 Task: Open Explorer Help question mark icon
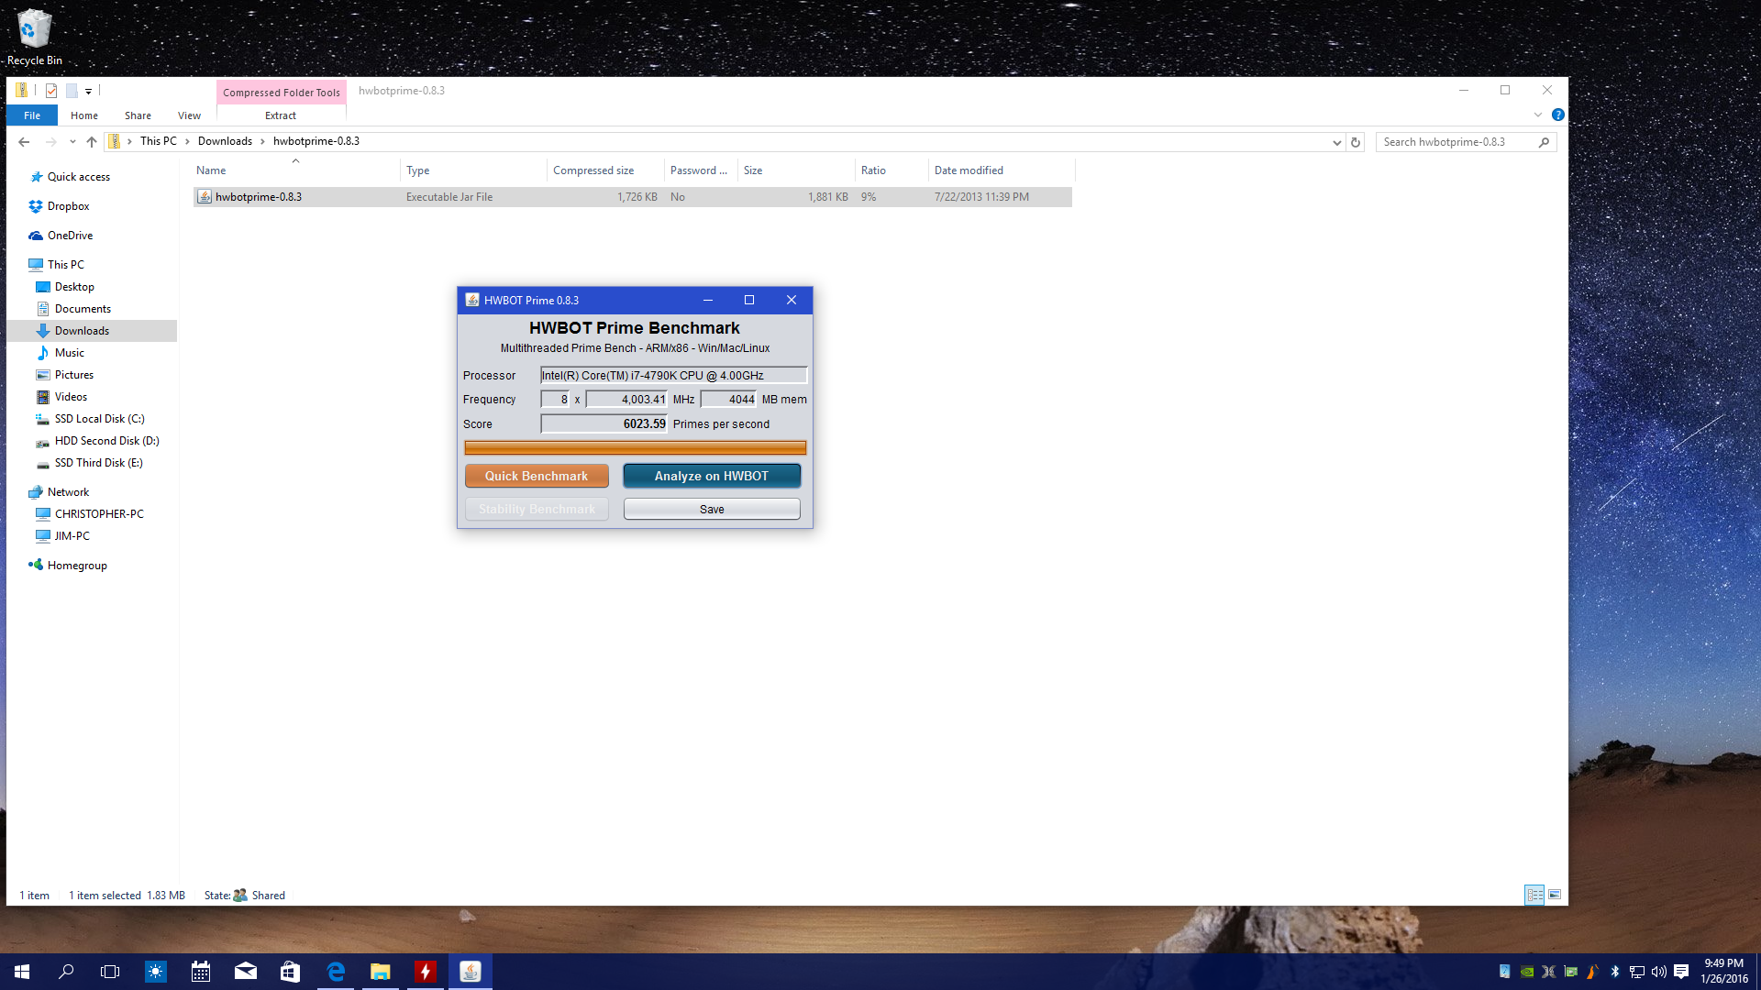pyautogui.click(x=1557, y=115)
